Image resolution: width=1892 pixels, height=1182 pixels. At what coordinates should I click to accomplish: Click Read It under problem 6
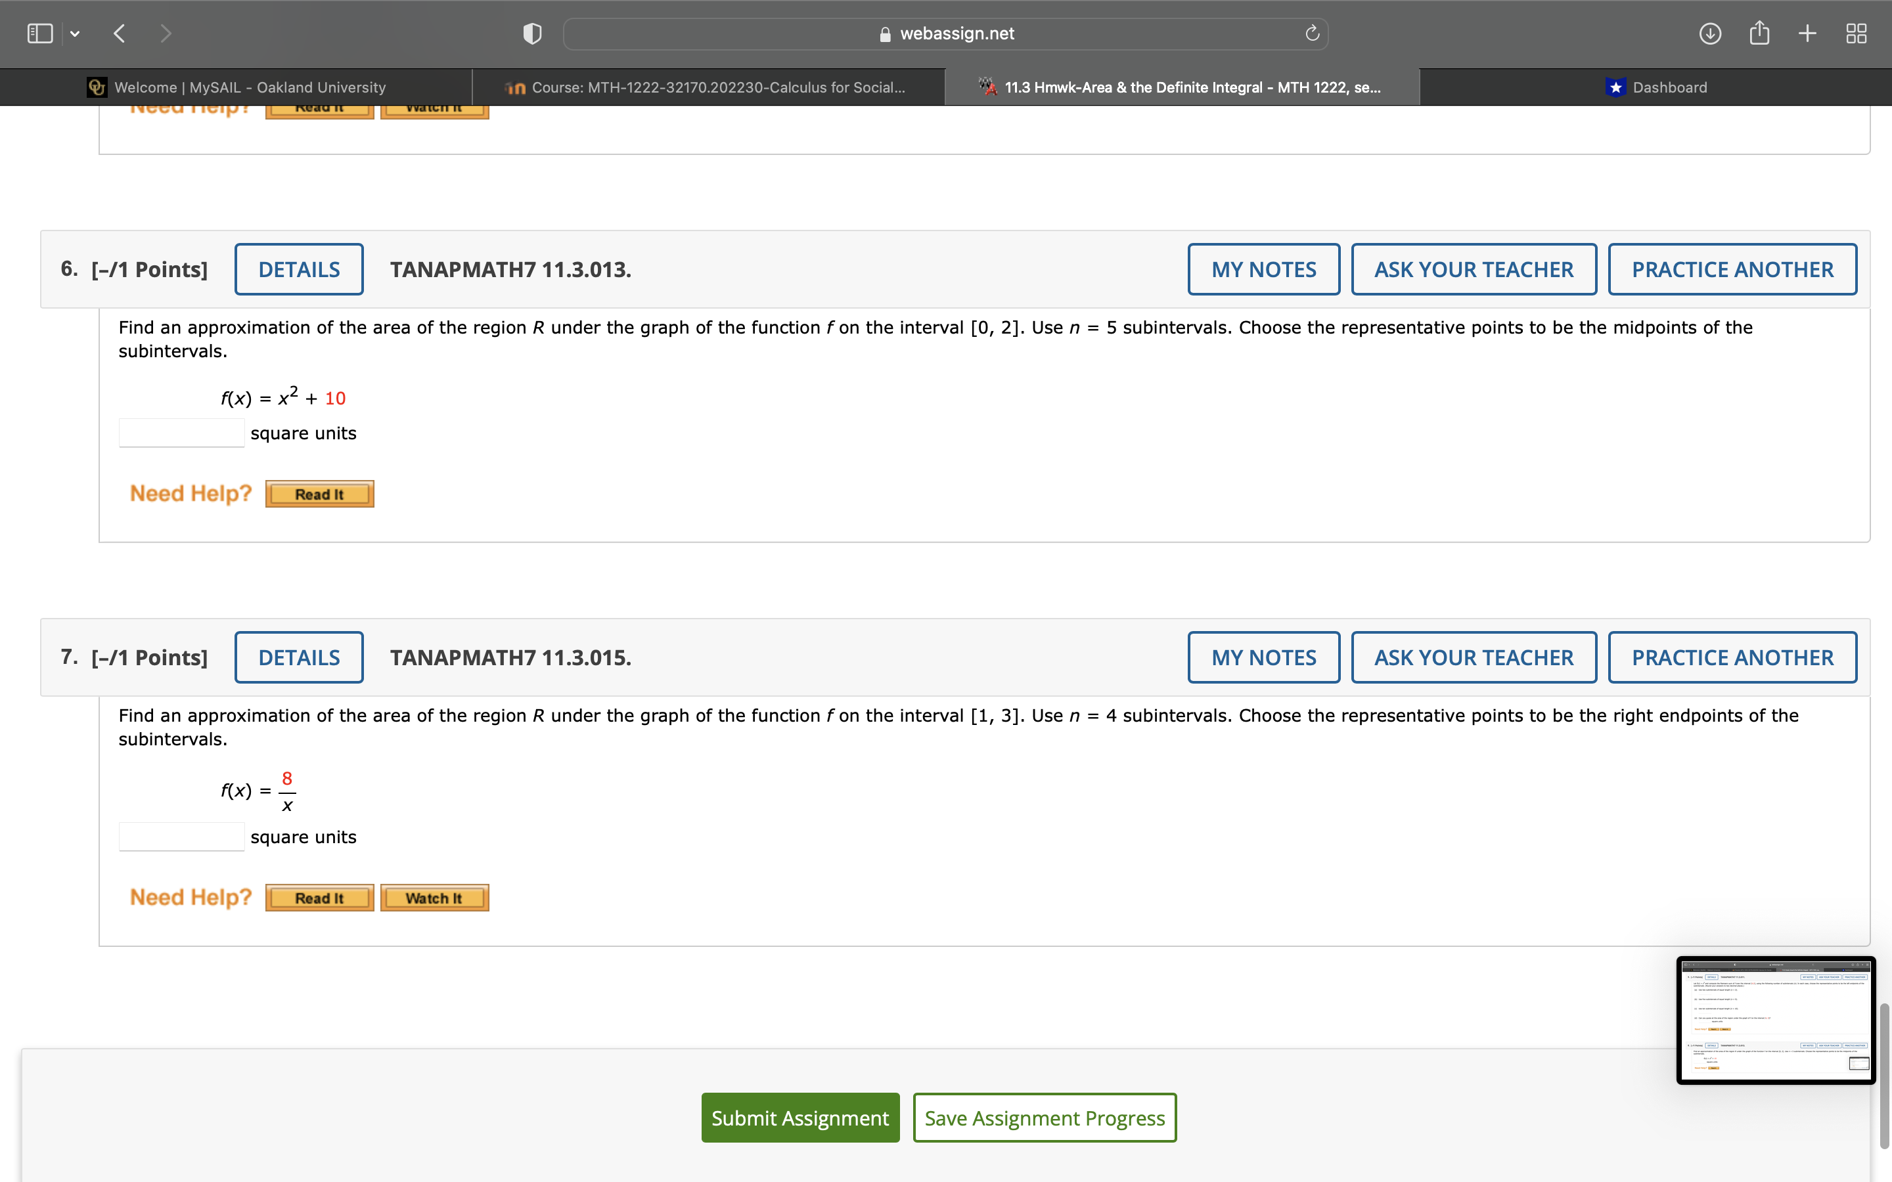318,493
